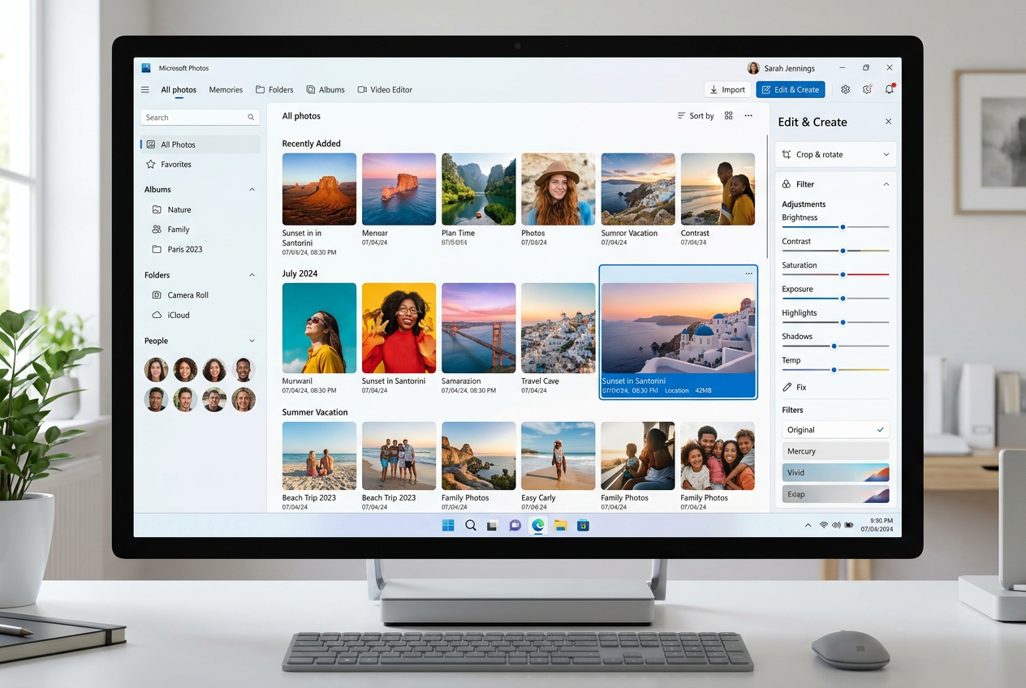Switch to the All photos tab

pyautogui.click(x=179, y=90)
